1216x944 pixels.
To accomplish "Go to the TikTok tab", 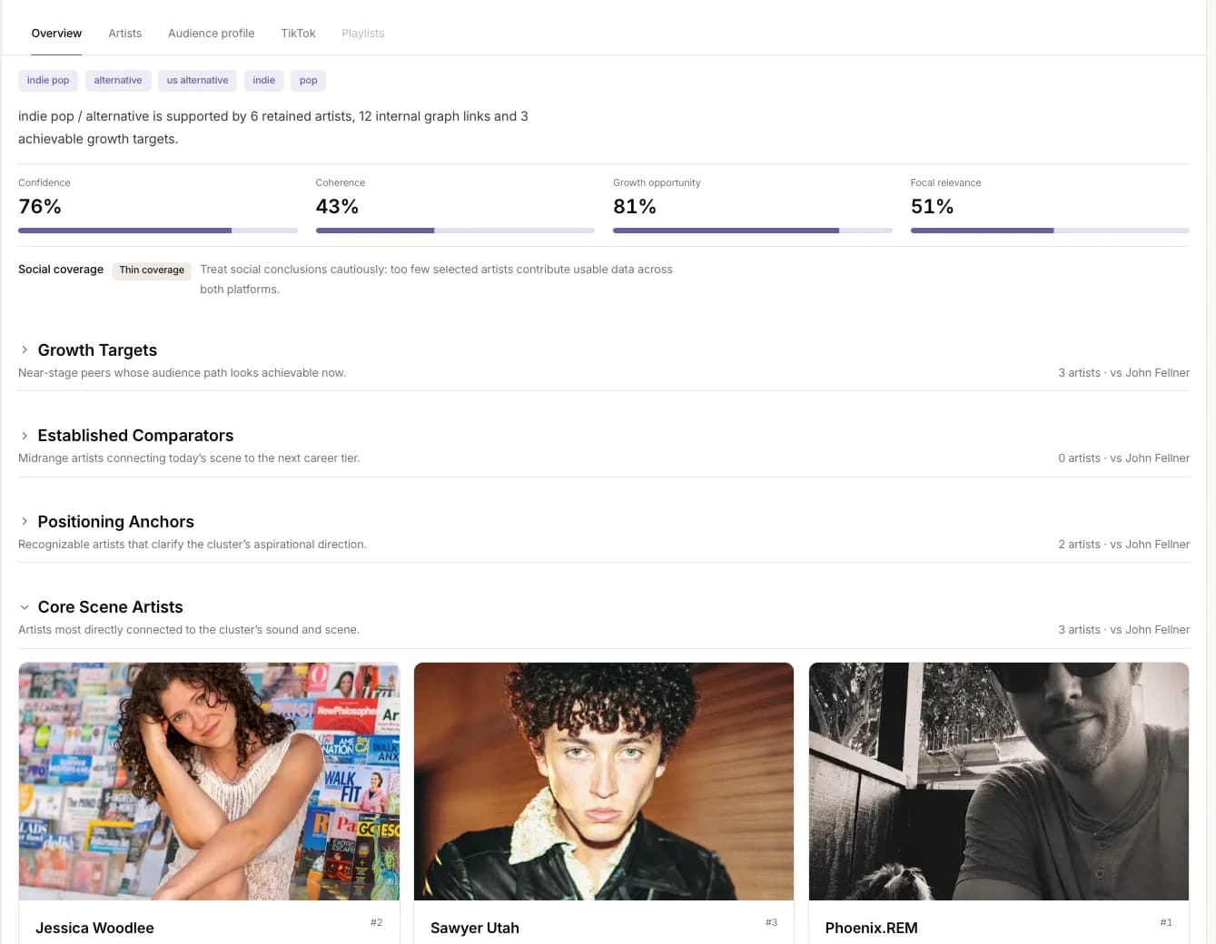I will click(x=298, y=34).
